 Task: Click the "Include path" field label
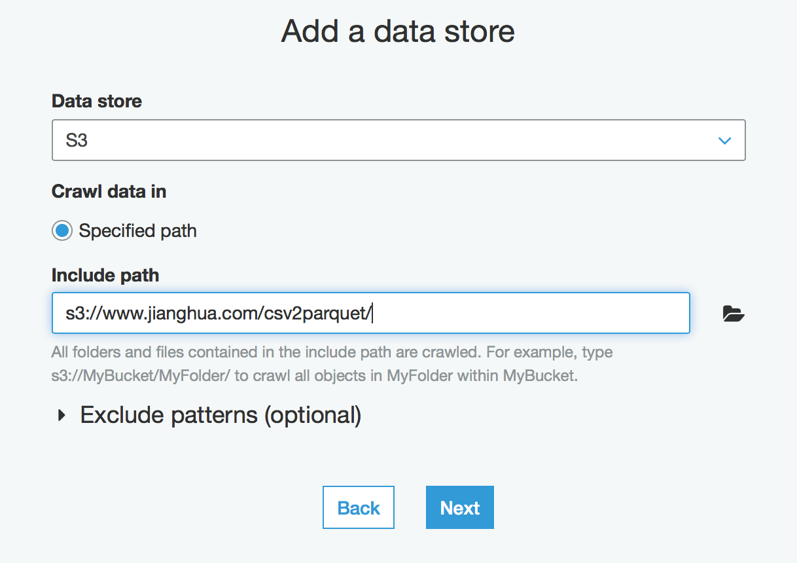pyautogui.click(x=105, y=275)
